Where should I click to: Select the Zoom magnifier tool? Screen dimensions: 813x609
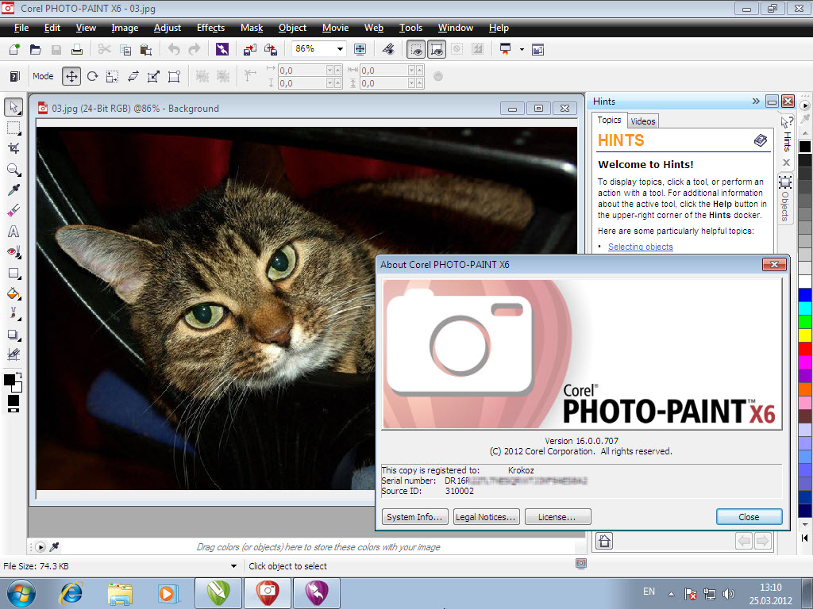coord(13,170)
